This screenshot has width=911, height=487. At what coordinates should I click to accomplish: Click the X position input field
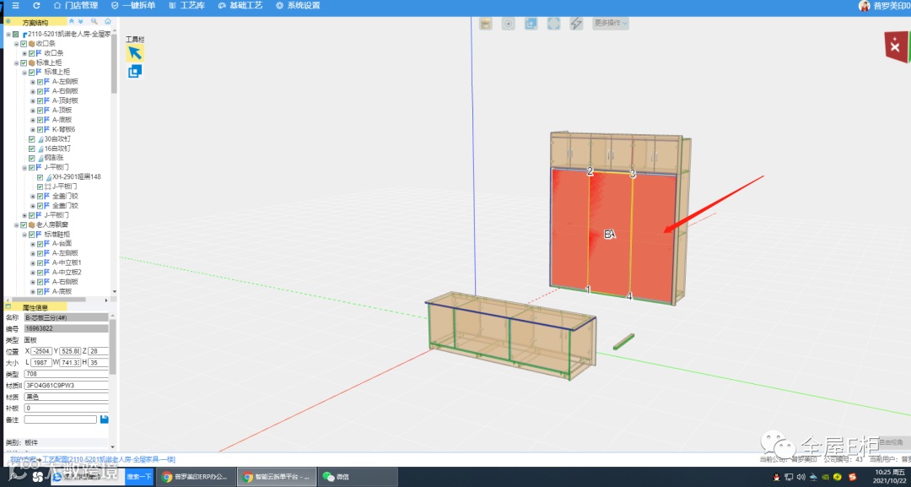click(x=41, y=351)
